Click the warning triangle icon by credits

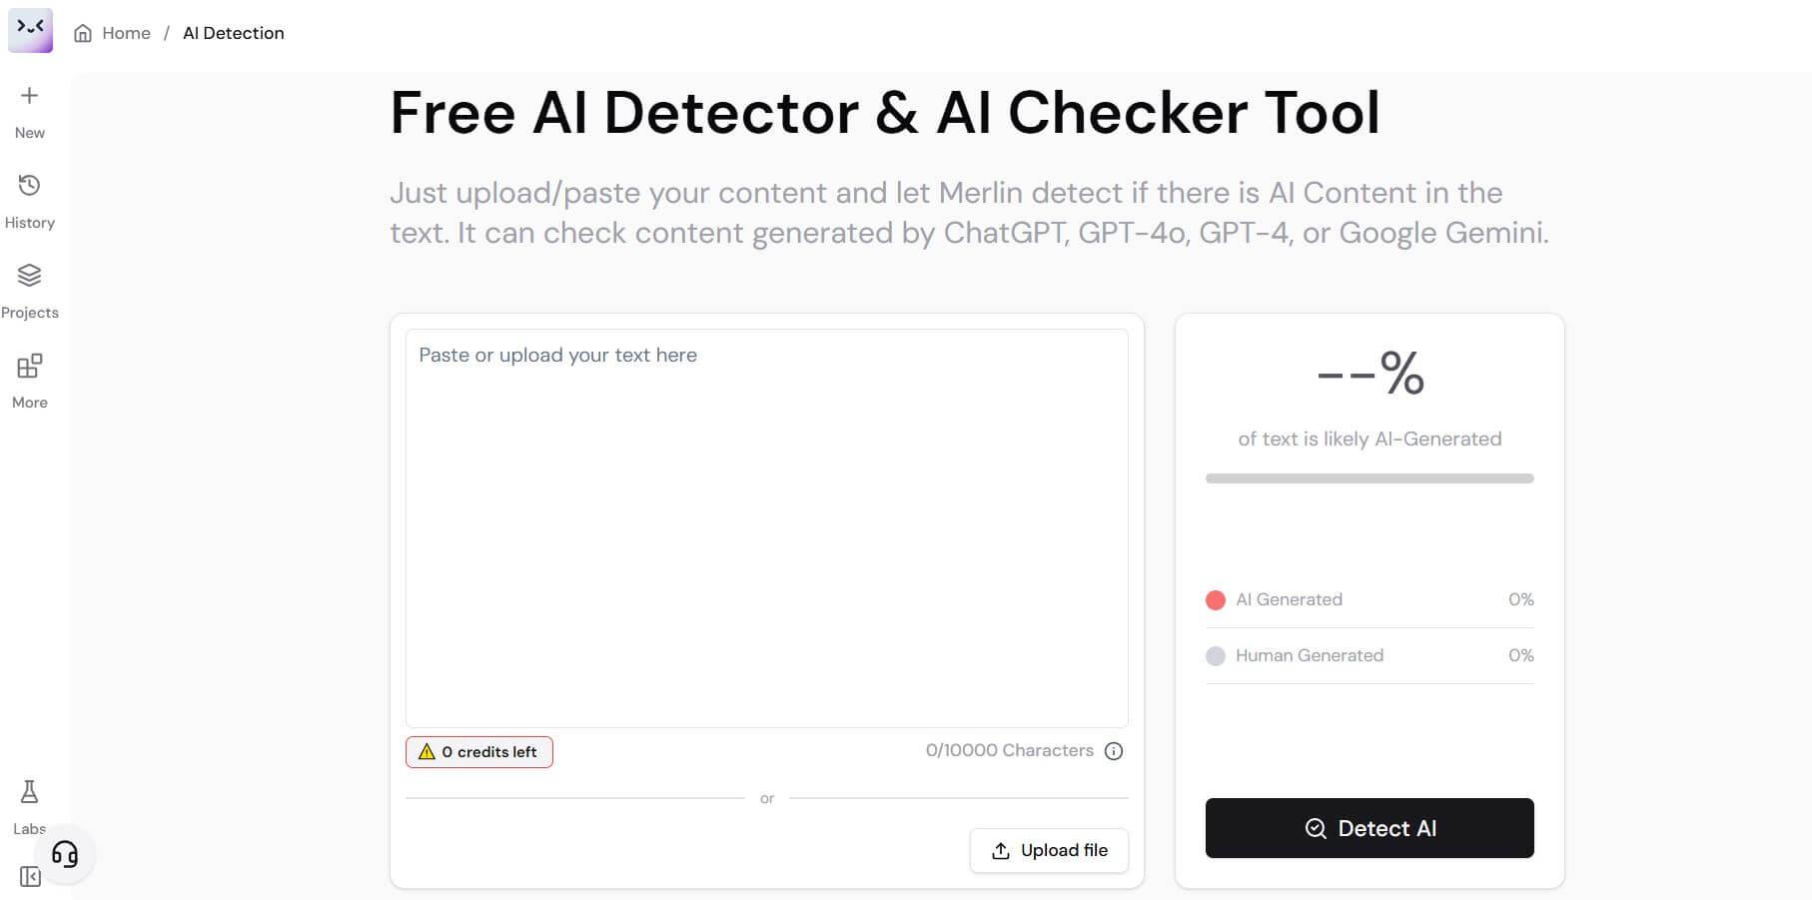pos(427,752)
